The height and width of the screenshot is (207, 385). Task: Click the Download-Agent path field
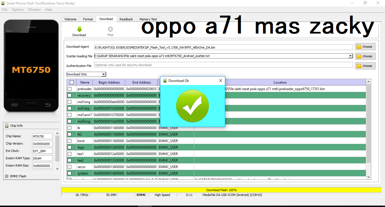click(224, 47)
